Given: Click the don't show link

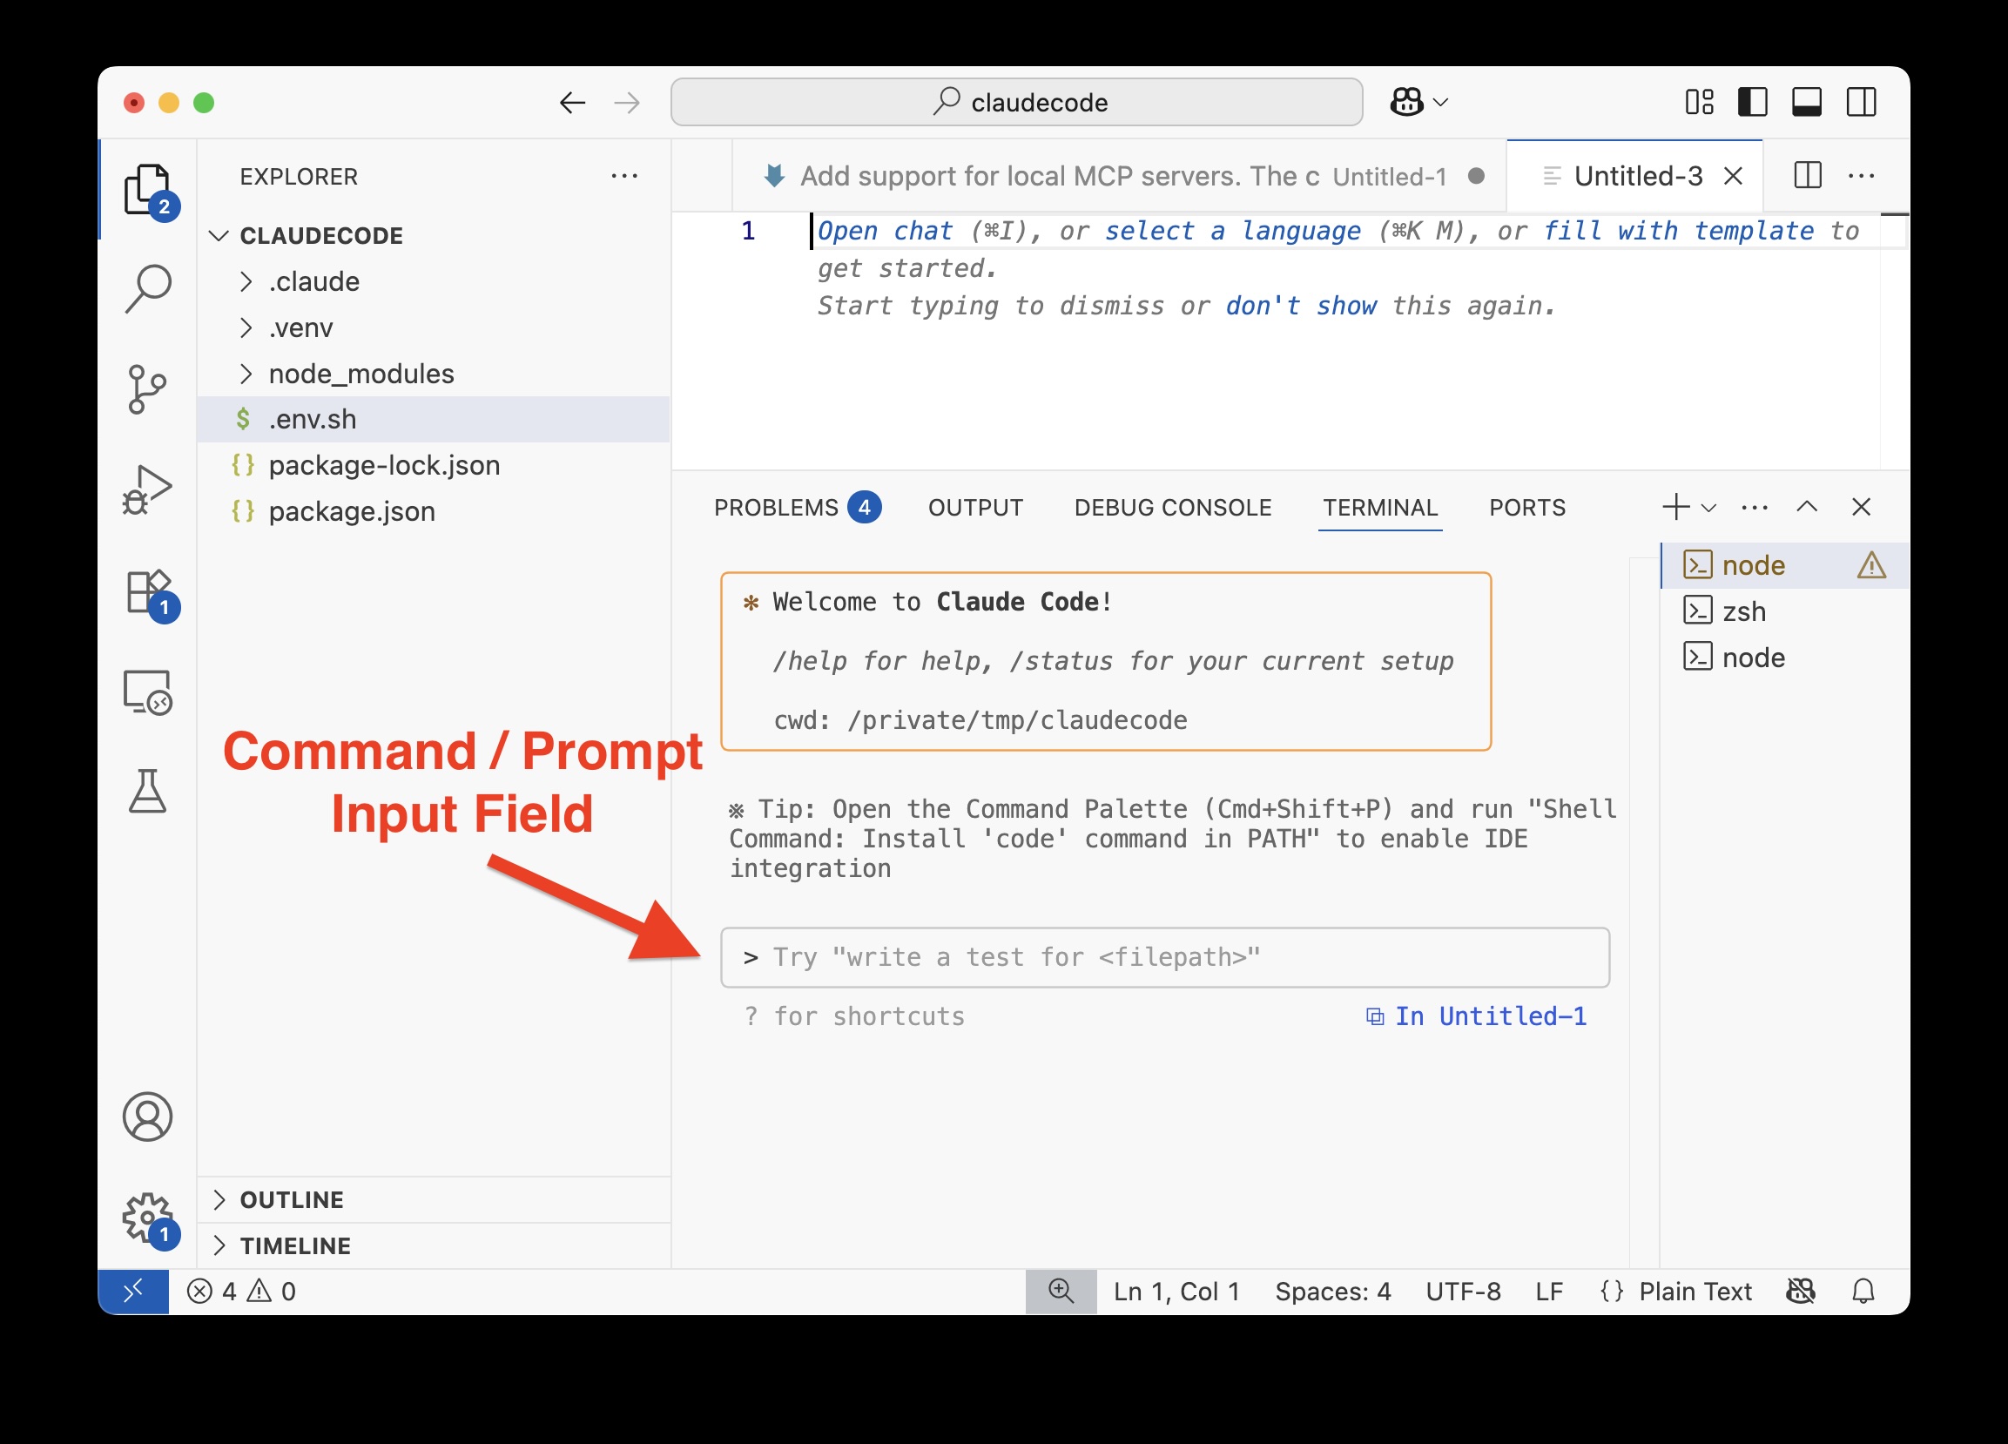Looking at the screenshot, I should click(1301, 306).
